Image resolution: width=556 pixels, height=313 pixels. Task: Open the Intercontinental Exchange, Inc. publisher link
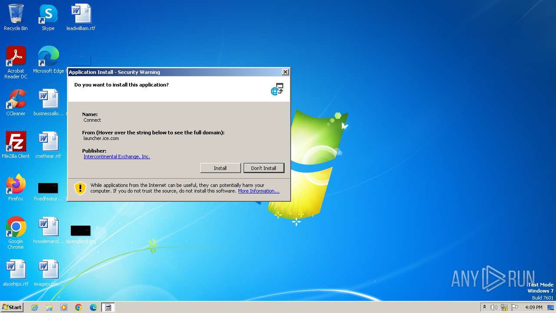click(x=117, y=156)
